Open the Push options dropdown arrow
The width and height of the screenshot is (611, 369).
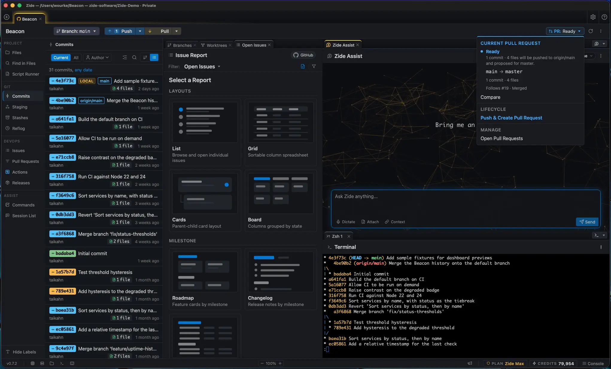140,31
